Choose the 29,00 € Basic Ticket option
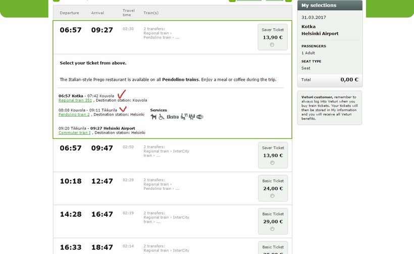Screen dimensions: 414x254 273,228
